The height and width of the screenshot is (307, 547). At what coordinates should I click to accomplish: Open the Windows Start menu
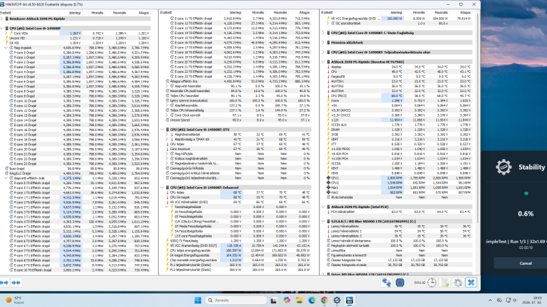198,300
